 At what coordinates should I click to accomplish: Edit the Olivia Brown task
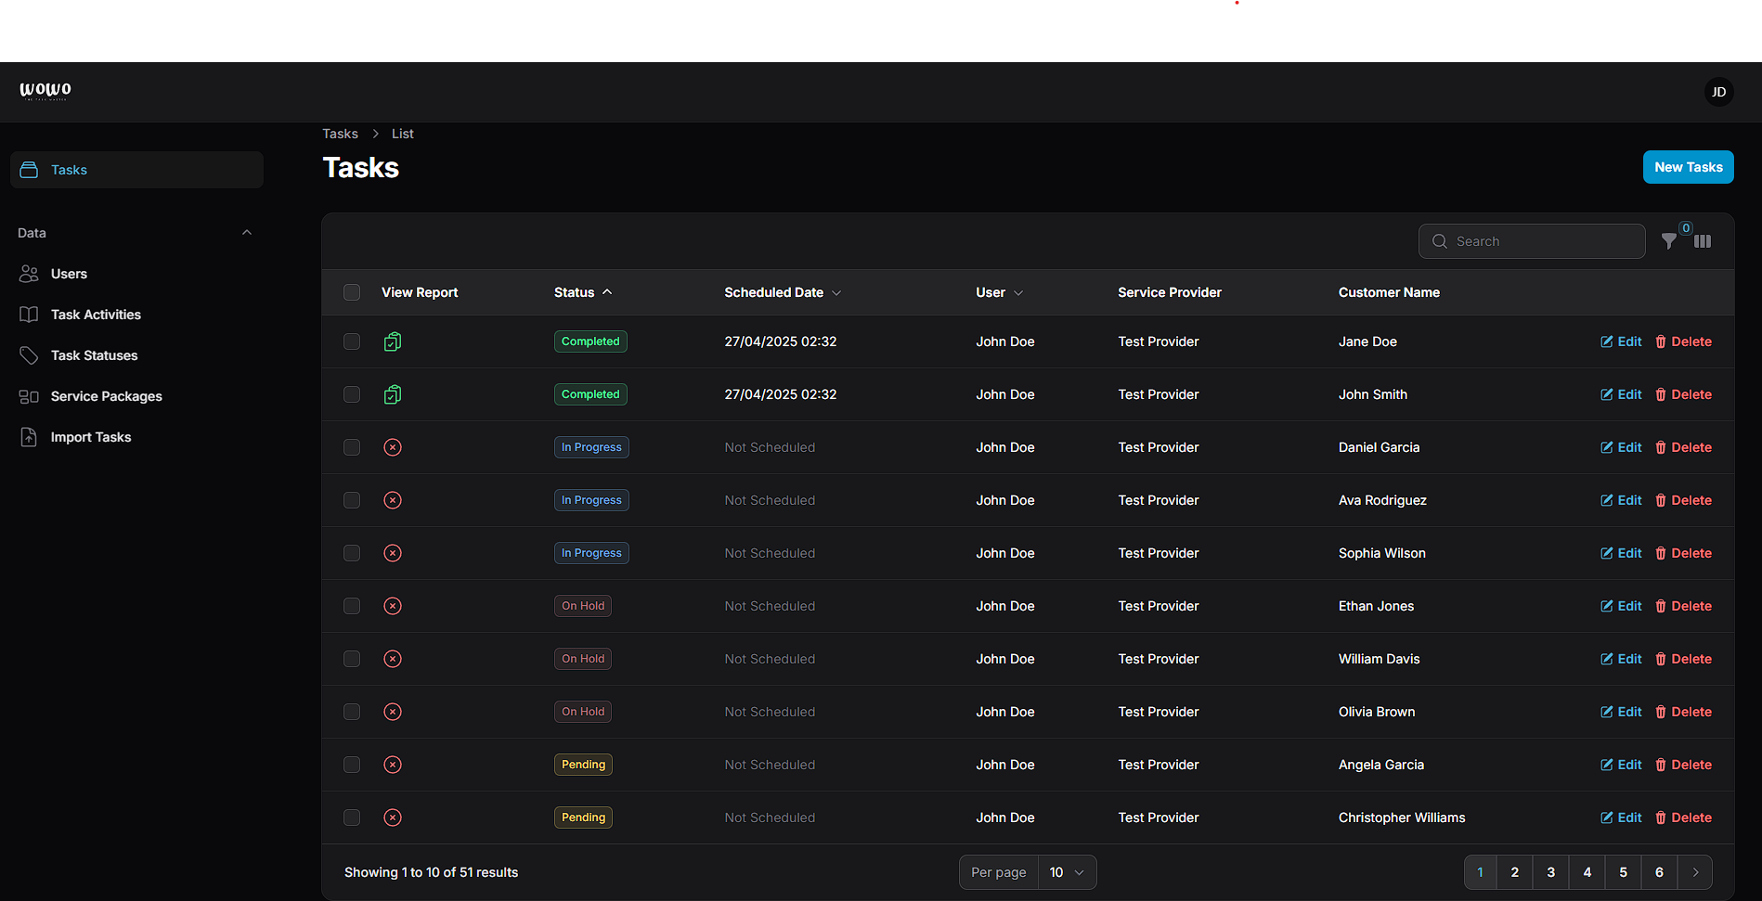pos(1621,712)
